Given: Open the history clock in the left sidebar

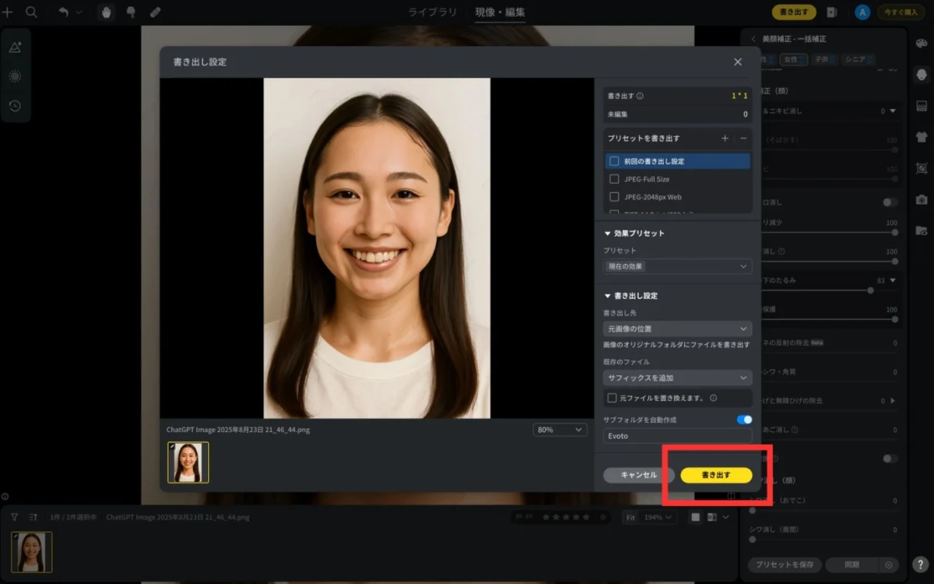Looking at the screenshot, I should coord(15,106).
